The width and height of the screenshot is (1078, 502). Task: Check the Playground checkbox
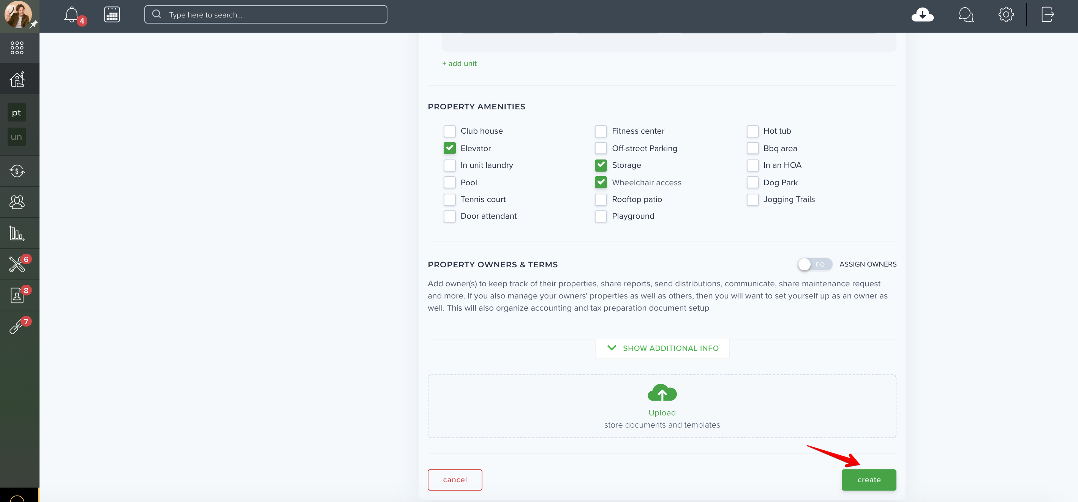[601, 216]
